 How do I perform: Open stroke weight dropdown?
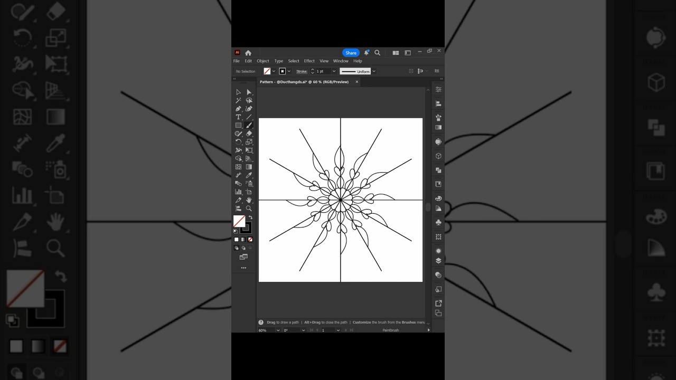pos(334,71)
